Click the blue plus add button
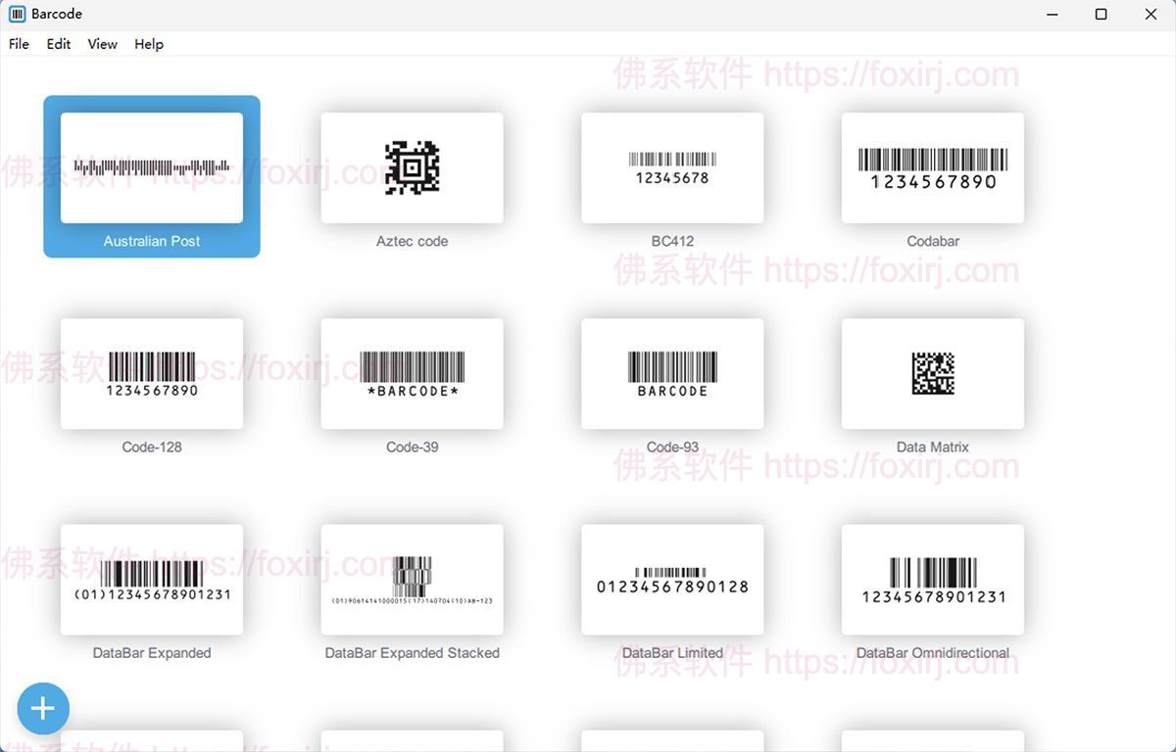 pyautogui.click(x=43, y=708)
